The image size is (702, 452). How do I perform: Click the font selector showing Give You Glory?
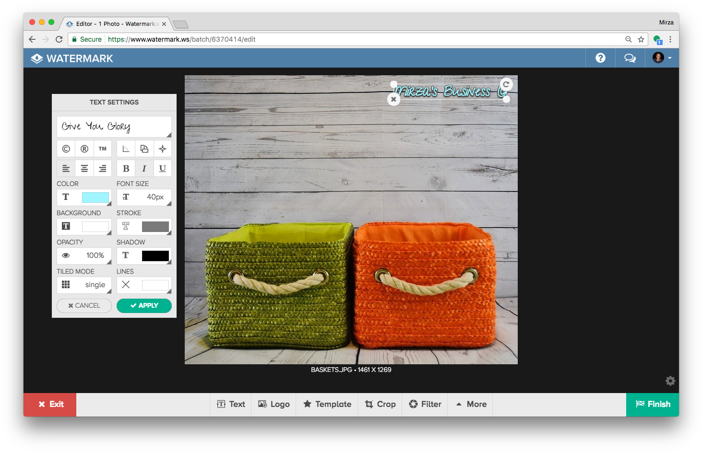click(x=114, y=127)
